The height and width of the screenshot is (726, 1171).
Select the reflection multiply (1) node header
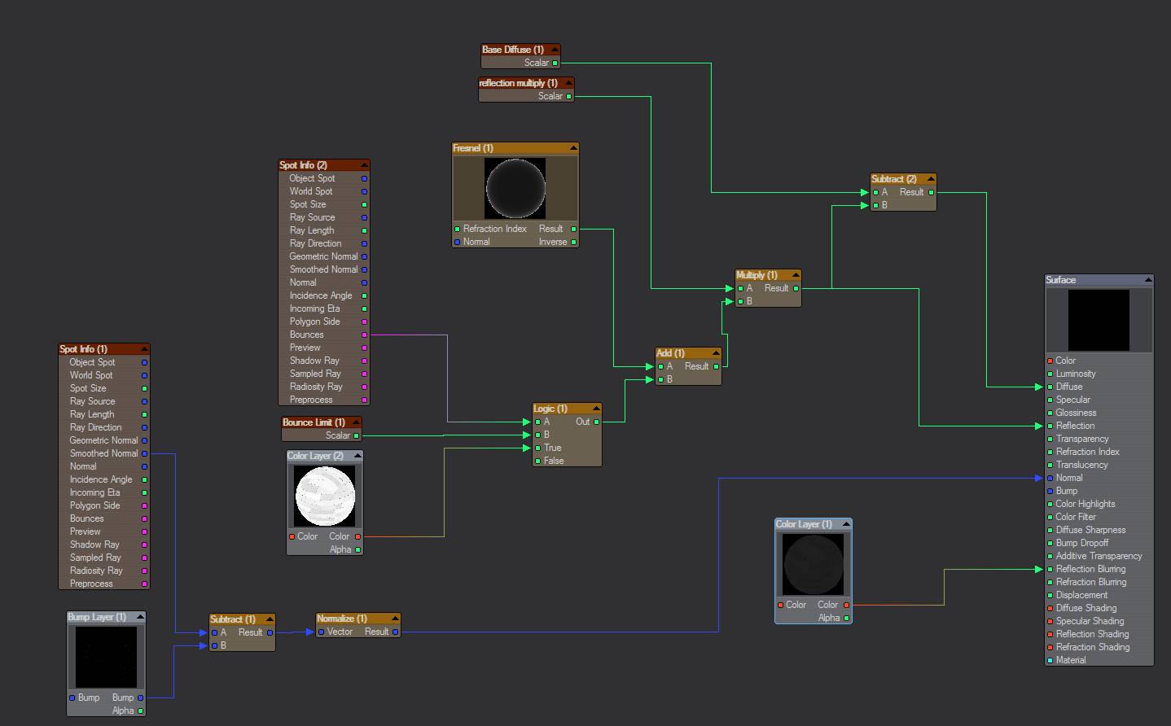(518, 83)
